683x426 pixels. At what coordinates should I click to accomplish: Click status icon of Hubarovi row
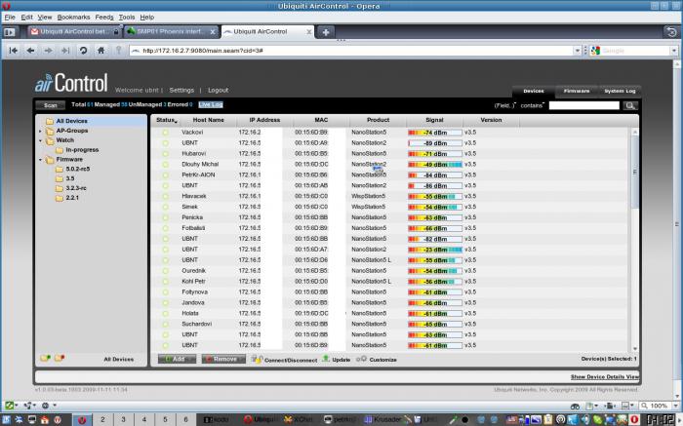(x=165, y=154)
